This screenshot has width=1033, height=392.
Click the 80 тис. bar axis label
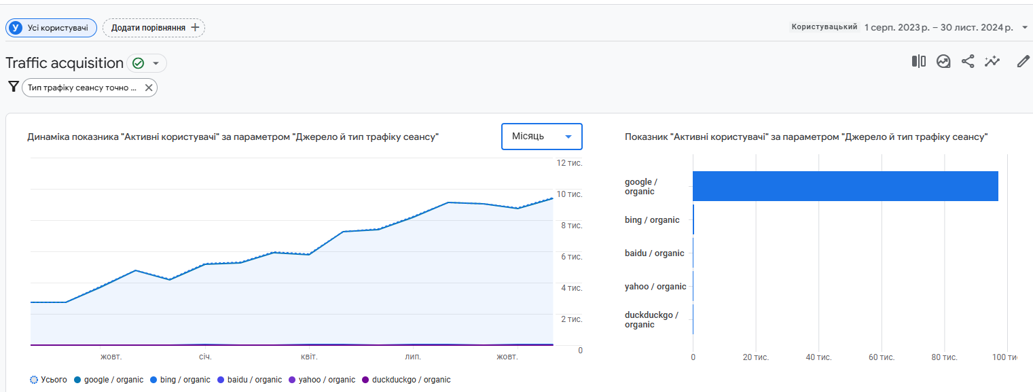945,357
